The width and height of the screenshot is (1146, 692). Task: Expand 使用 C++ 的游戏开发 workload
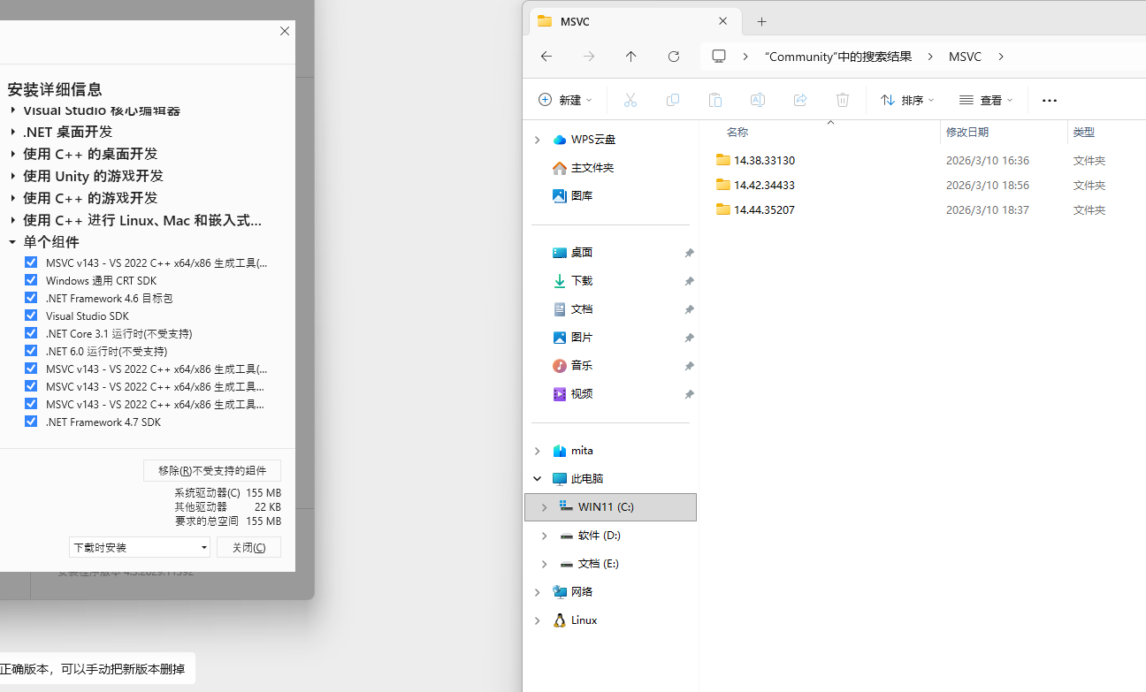(x=13, y=198)
